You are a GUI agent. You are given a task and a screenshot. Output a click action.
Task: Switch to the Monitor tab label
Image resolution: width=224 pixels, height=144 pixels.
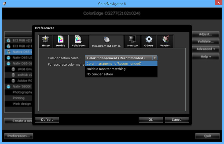coord(132,46)
